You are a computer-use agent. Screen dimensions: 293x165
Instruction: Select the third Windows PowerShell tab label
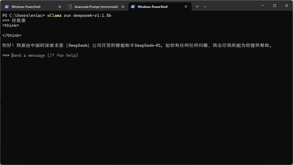pyautogui.click(x=152, y=7)
